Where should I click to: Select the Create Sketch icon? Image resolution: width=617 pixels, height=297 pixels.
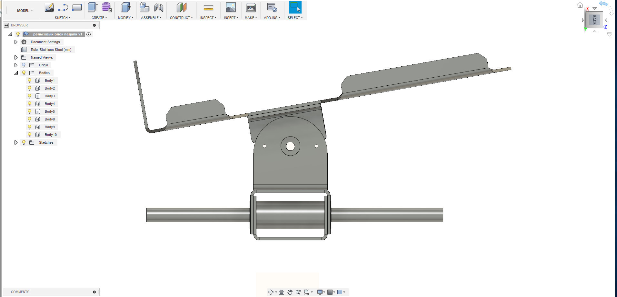coord(49,7)
